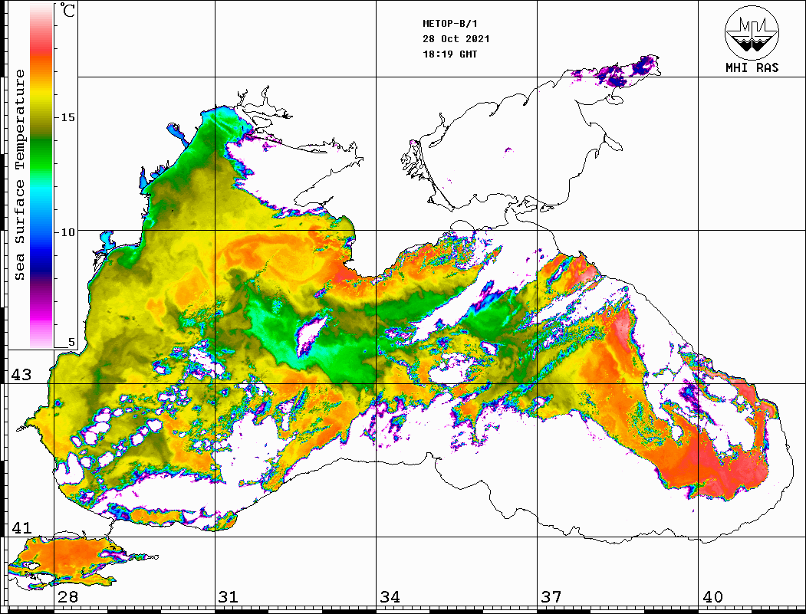Click longitude label '37'

pyautogui.click(x=551, y=597)
